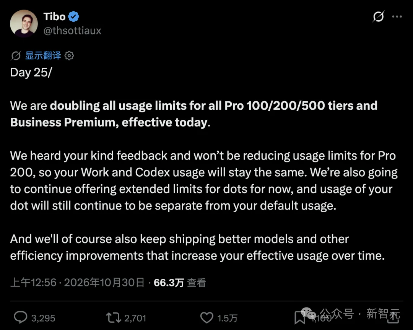Click the blue verified badge
This screenshot has width=413, height=330.
click(73, 16)
